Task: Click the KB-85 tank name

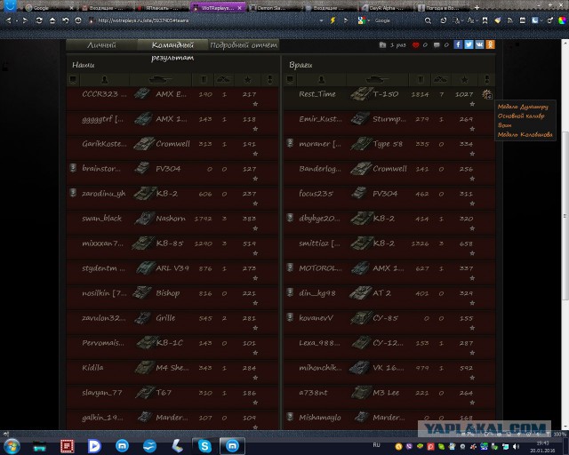Action: (x=170, y=243)
